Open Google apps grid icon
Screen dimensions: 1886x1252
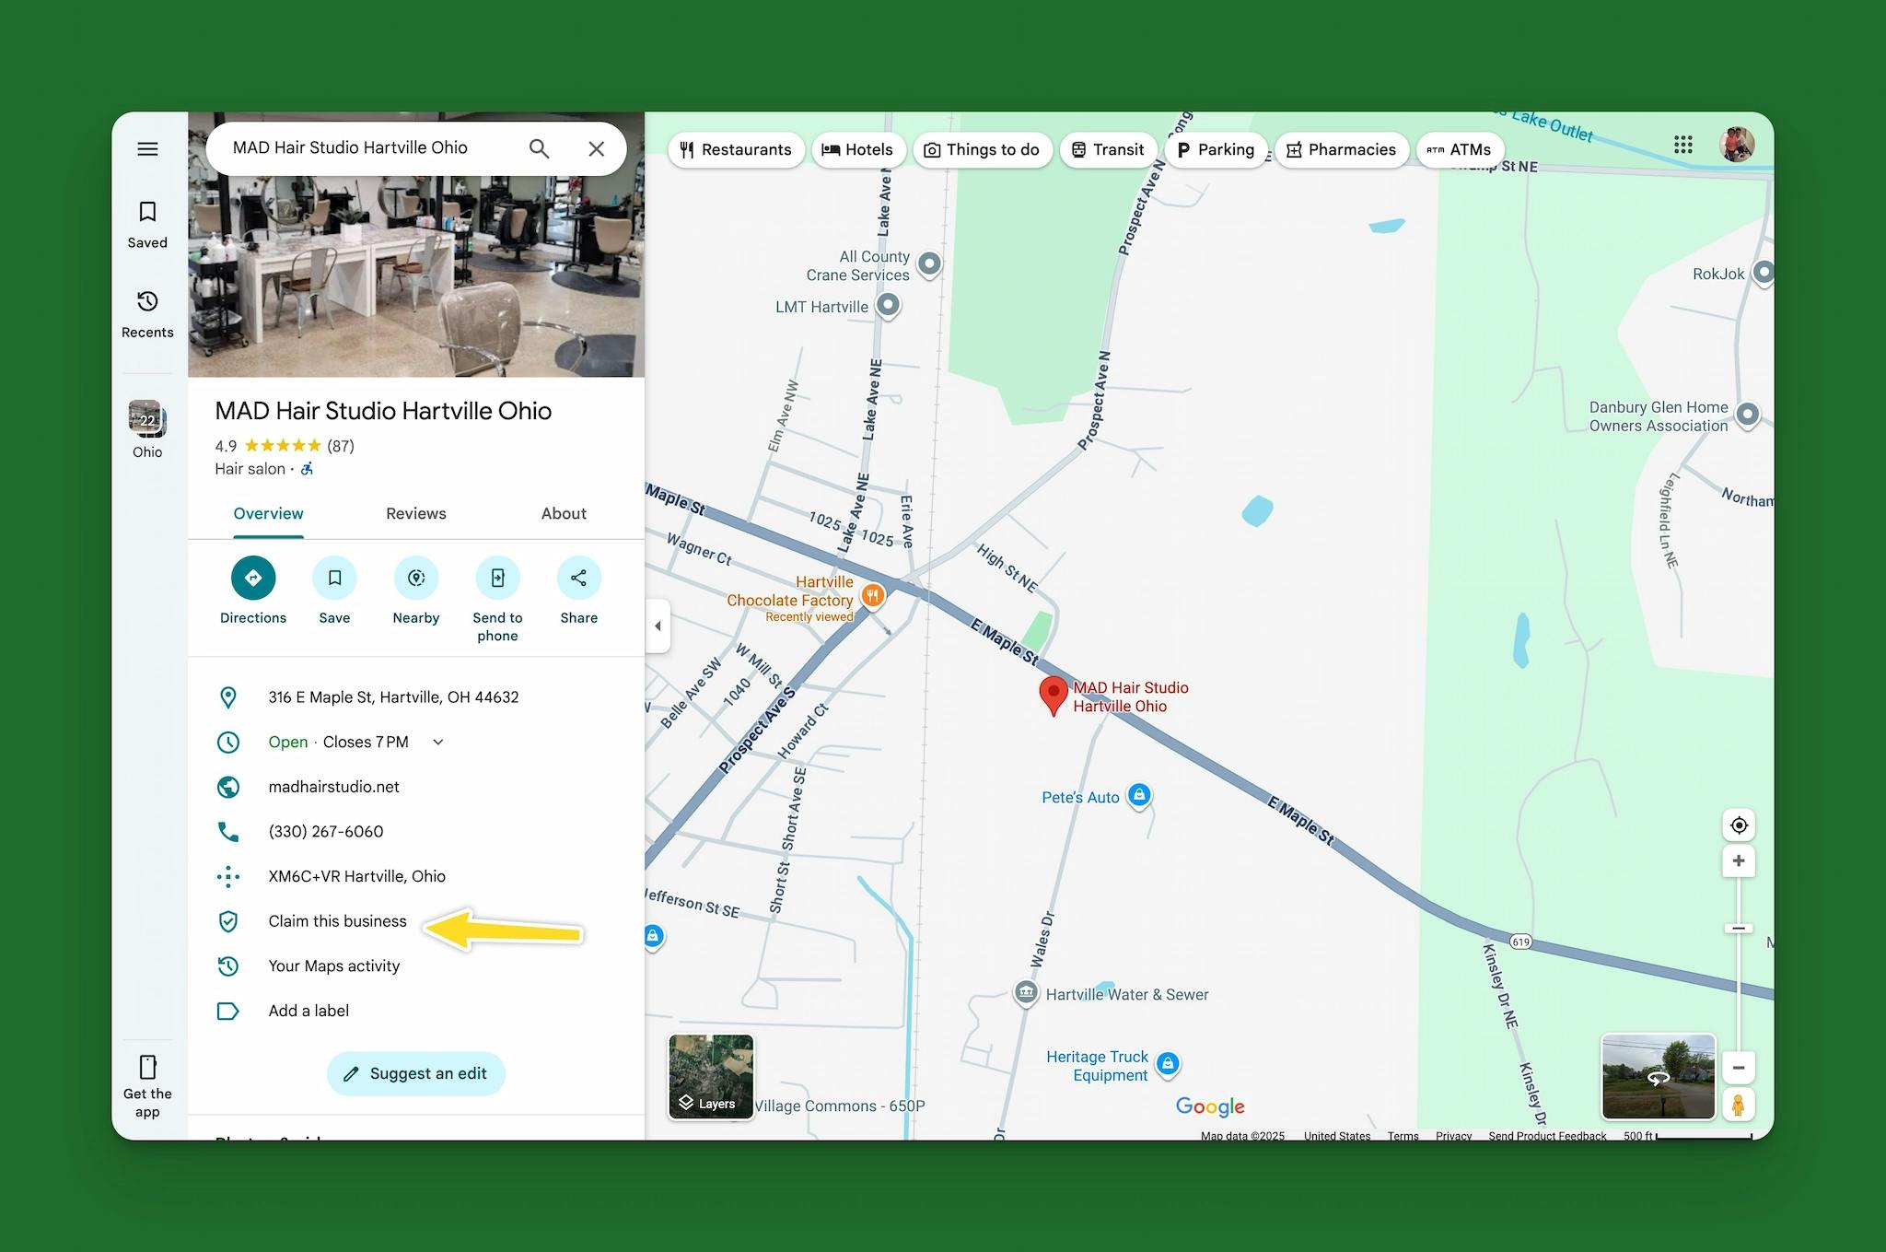[x=1683, y=145]
